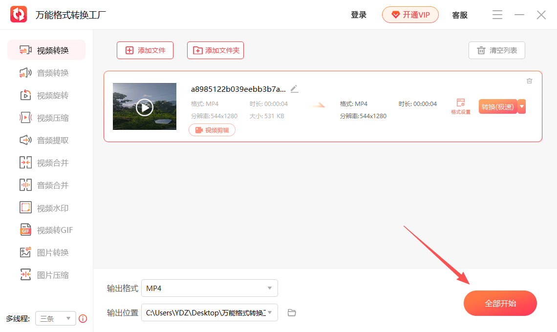Click 开通VIP at the top
Viewport: 557px width, 332px height.
click(410, 15)
